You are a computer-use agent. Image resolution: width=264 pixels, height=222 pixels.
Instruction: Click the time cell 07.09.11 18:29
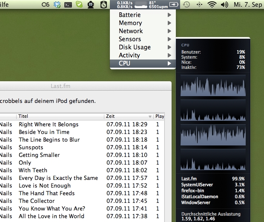point(127,124)
